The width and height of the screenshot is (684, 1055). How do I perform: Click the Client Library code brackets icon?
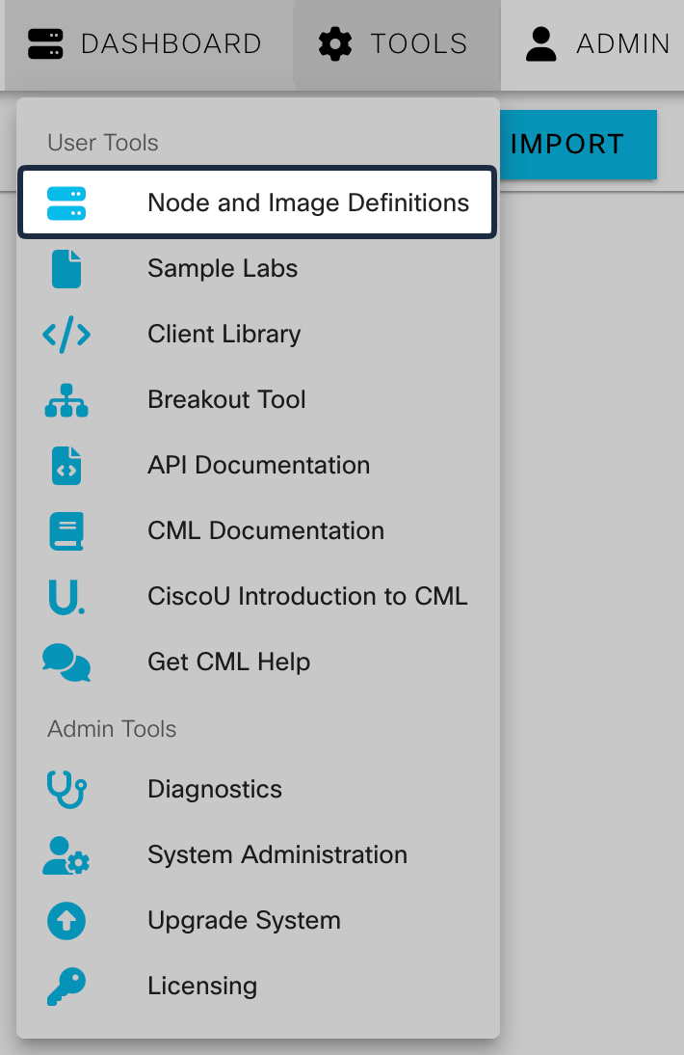tap(66, 335)
